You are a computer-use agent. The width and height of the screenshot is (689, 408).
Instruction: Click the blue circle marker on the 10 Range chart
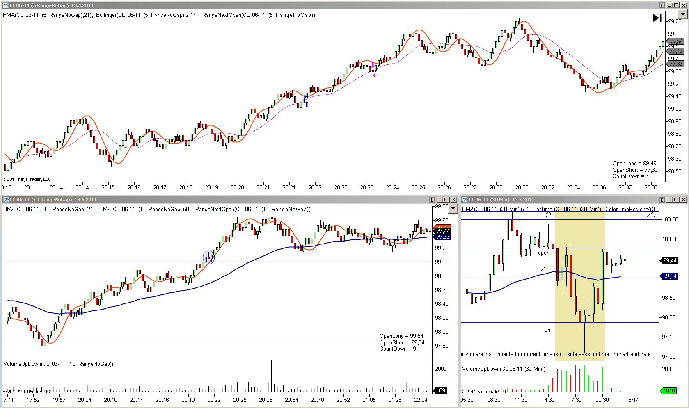click(x=209, y=257)
